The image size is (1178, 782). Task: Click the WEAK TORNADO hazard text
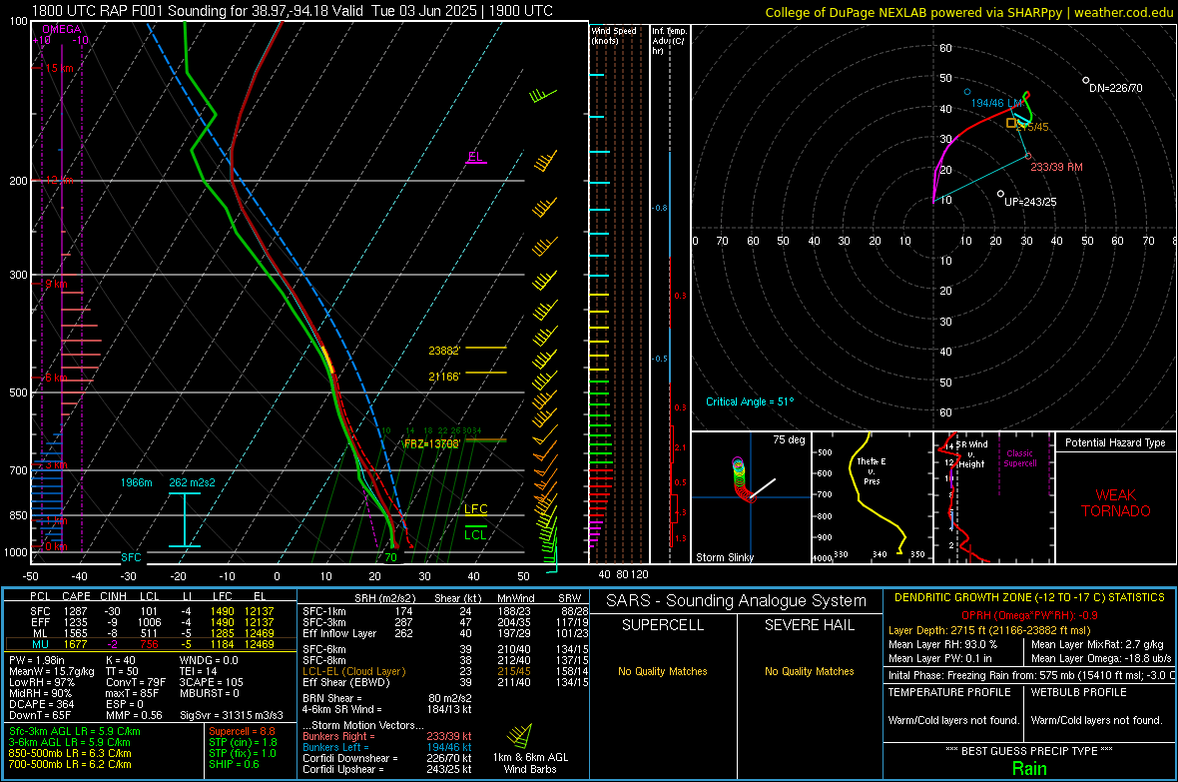[1116, 503]
